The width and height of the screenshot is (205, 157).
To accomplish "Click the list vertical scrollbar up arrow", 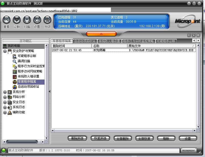I will (198, 46).
